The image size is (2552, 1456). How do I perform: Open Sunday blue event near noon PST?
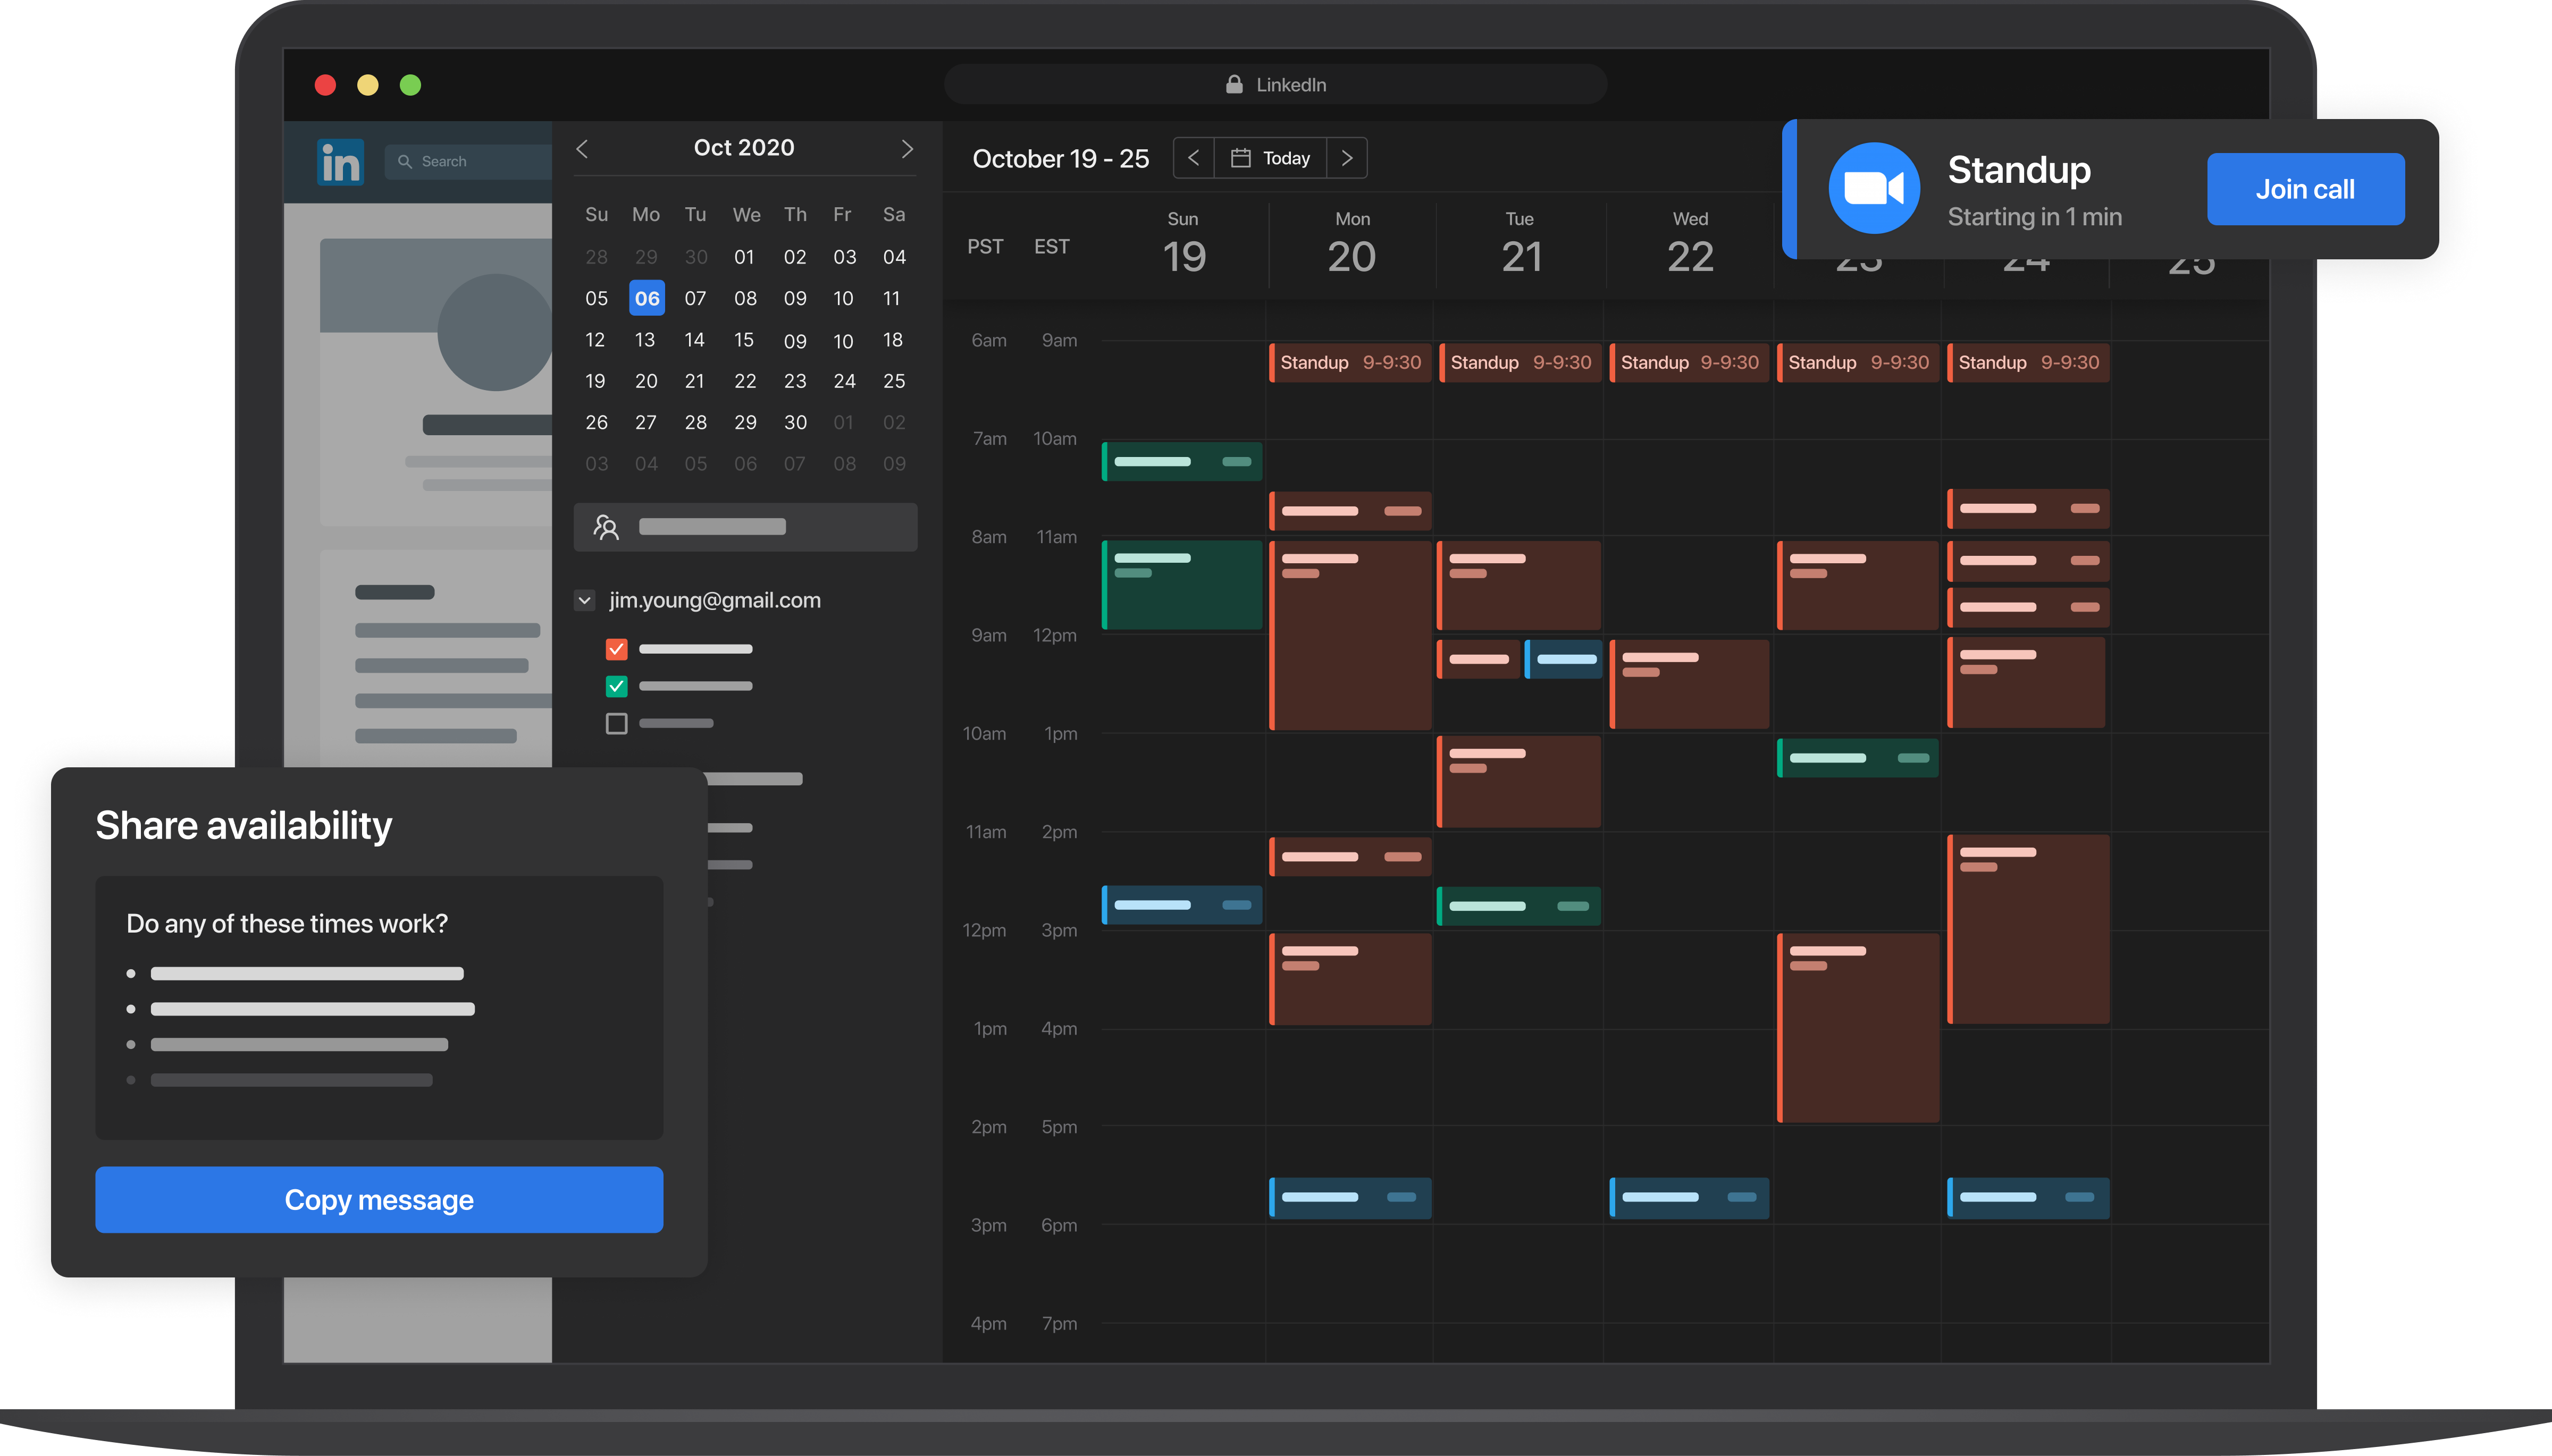pyautogui.click(x=1181, y=905)
